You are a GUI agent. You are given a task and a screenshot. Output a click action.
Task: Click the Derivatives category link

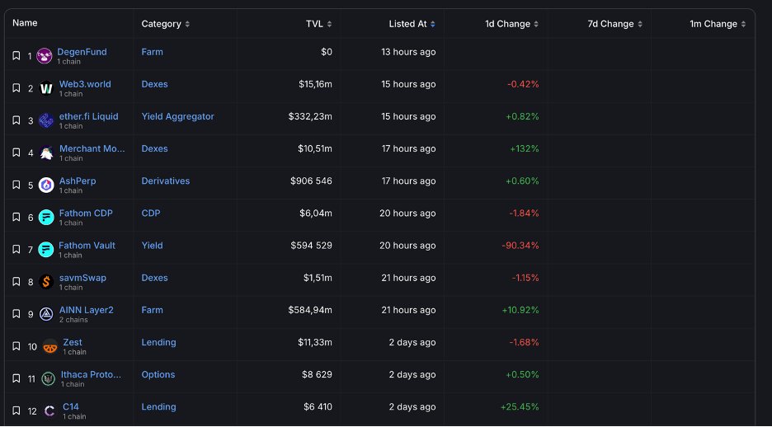[165, 181]
